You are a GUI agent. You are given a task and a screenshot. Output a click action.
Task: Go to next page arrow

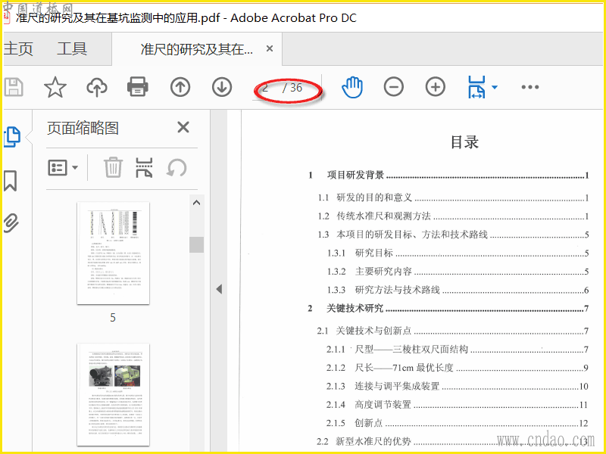coord(222,87)
